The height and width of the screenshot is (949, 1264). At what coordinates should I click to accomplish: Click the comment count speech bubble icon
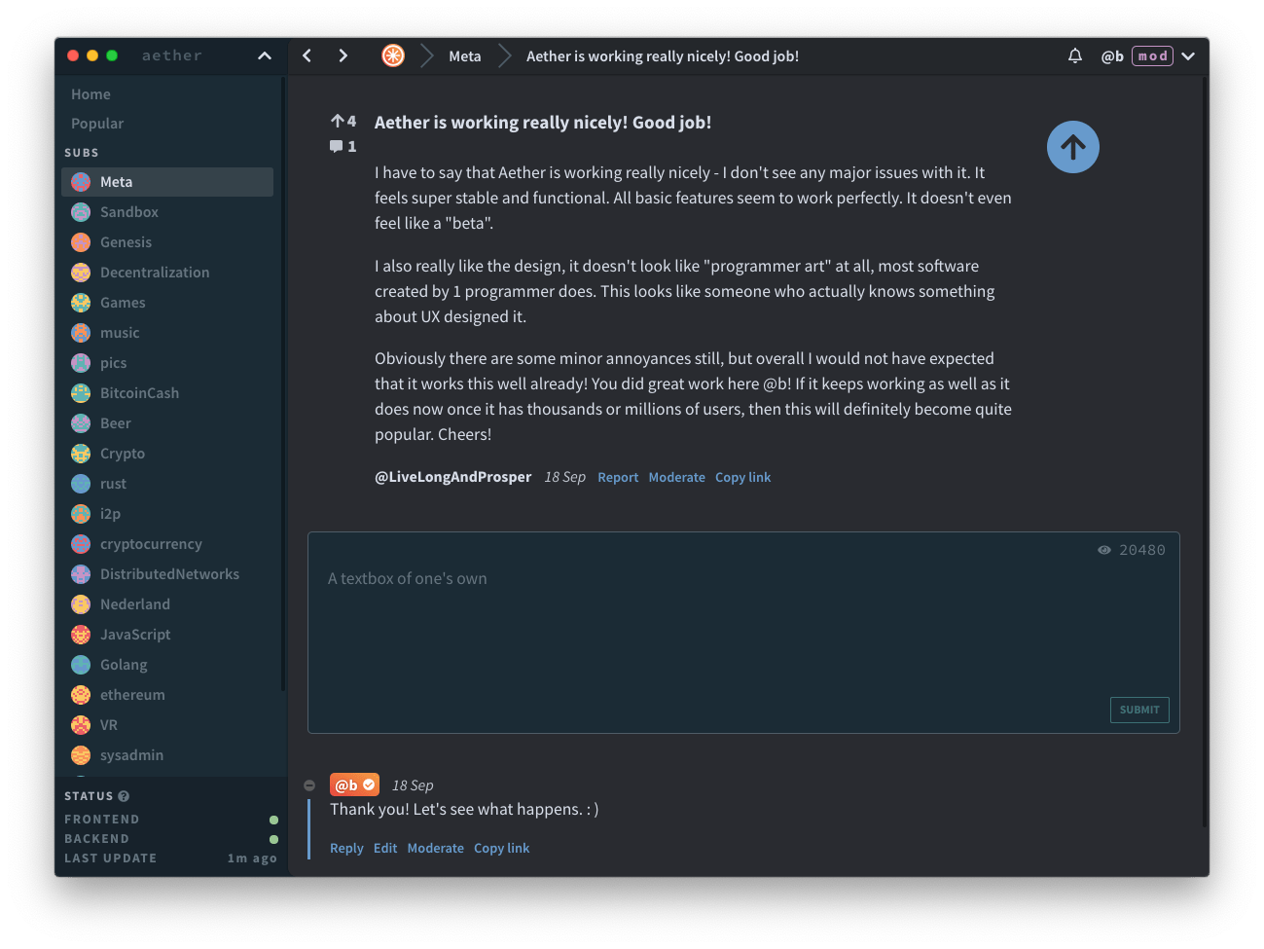tap(336, 147)
